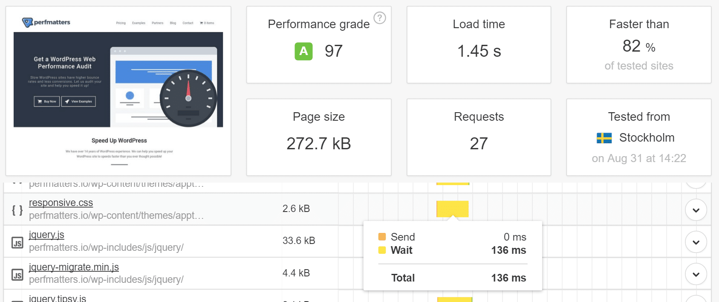
Task: Open the Blog menu item in preview
Action: [173, 23]
